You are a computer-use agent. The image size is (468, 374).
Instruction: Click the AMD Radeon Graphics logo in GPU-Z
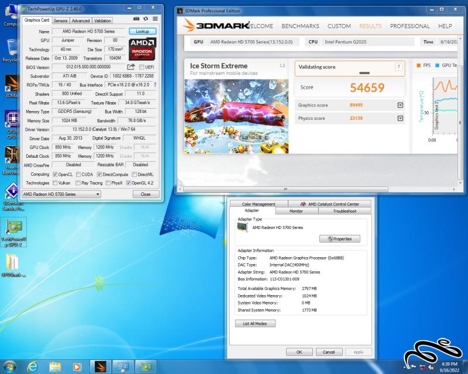(142, 49)
